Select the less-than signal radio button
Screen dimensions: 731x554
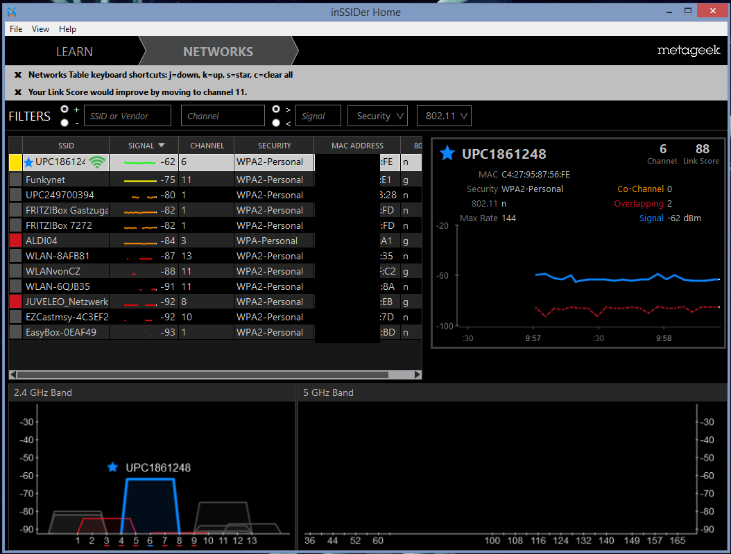pos(276,123)
